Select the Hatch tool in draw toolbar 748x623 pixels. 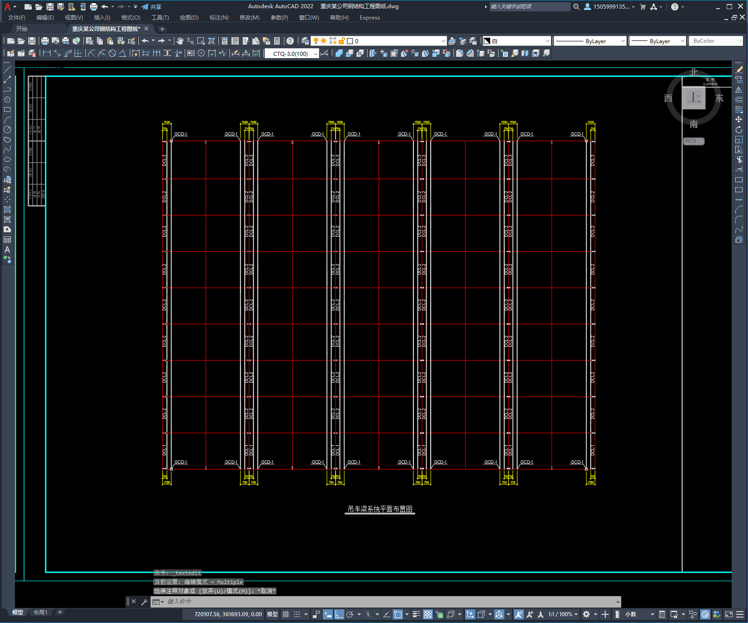(x=7, y=209)
